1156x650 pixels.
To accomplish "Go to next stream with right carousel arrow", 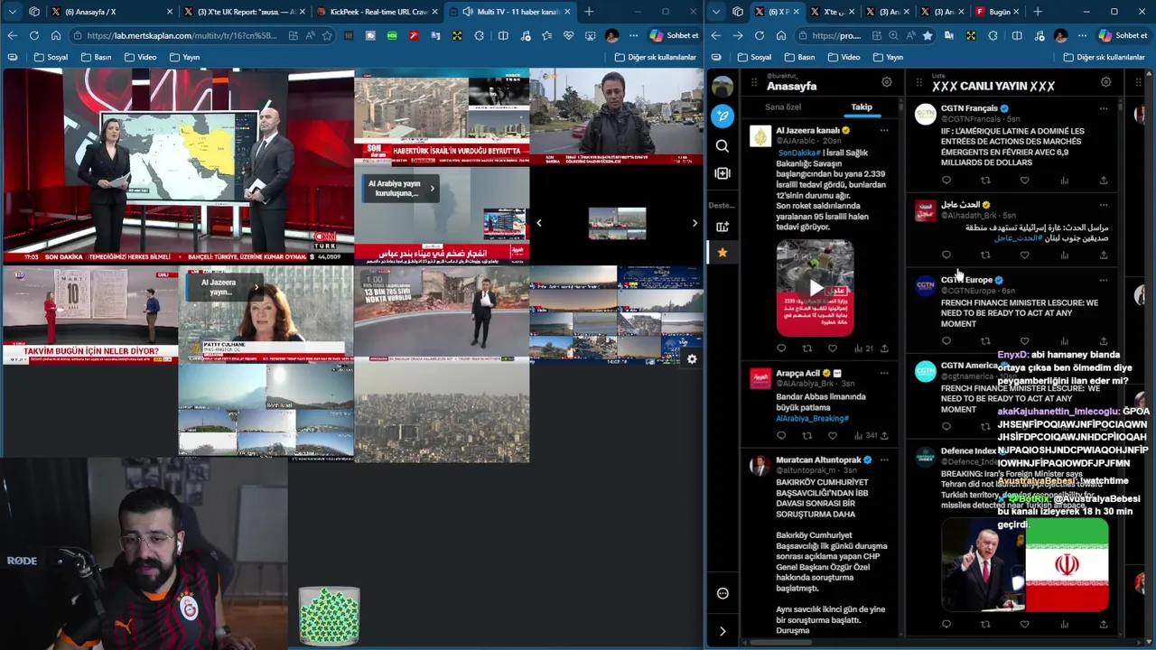I will (x=695, y=223).
